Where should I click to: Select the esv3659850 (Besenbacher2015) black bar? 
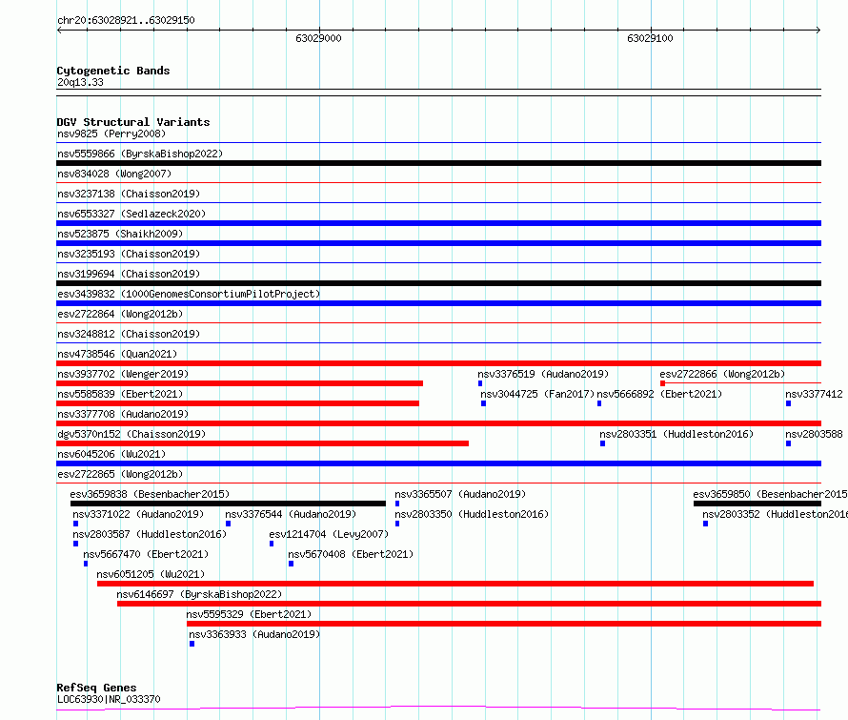point(757,504)
